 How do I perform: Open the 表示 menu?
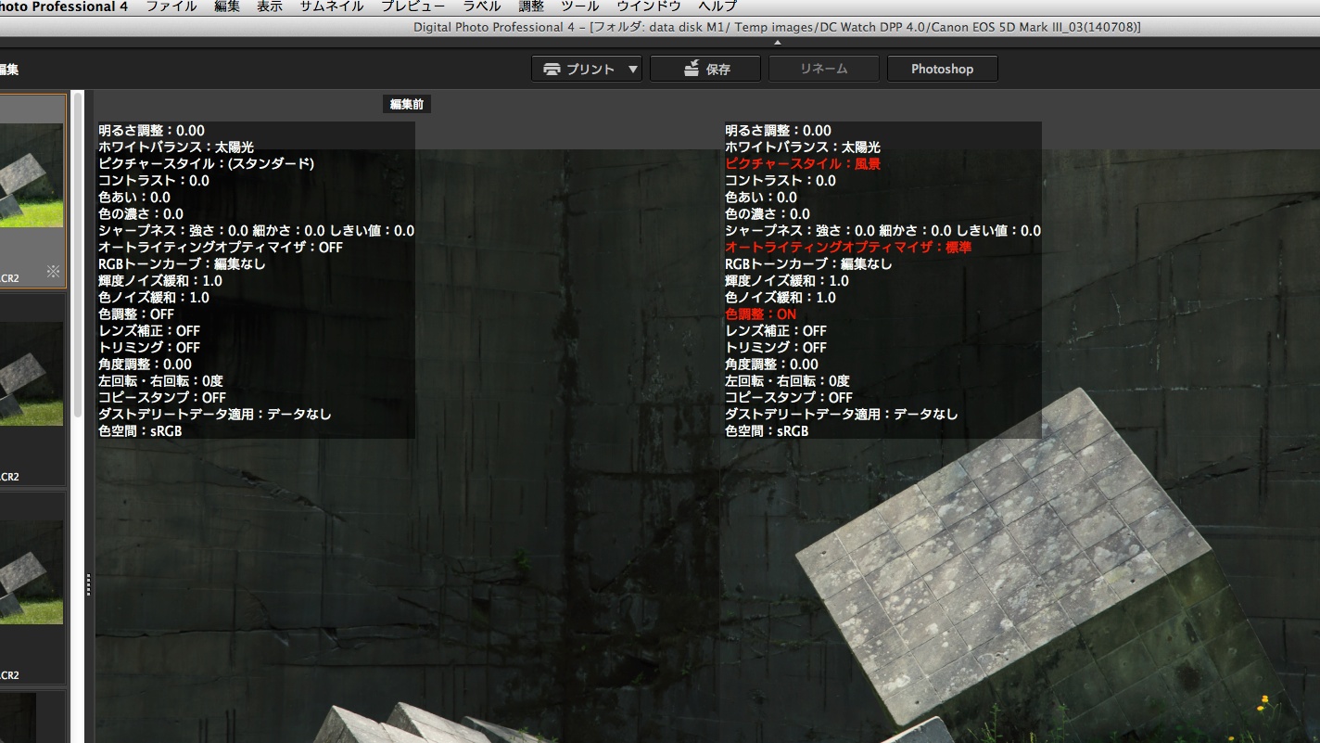[x=270, y=6]
